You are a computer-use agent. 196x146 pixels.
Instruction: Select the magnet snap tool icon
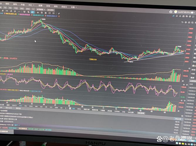click(24, 12)
